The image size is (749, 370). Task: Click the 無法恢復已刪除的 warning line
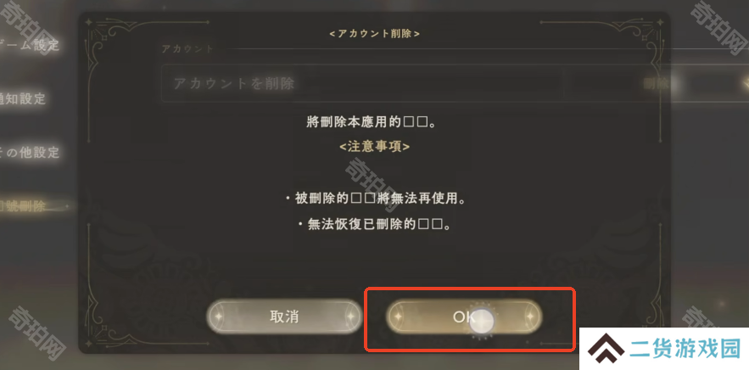375,224
